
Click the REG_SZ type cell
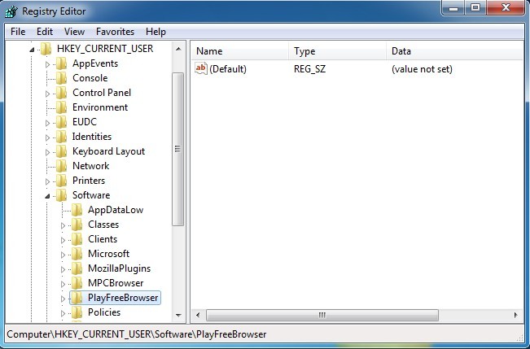click(x=310, y=69)
